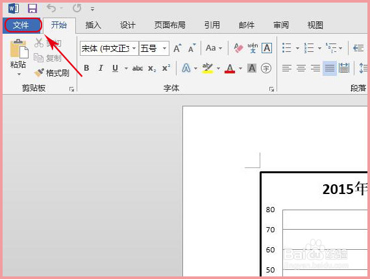Click the Character Border icon
Image resolution: width=370 pixels, height=279 pixels.
pyautogui.click(x=267, y=48)
